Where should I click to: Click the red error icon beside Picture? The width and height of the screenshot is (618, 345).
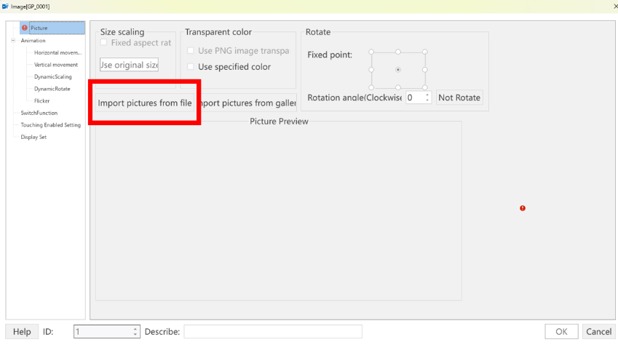pos(25,28)
